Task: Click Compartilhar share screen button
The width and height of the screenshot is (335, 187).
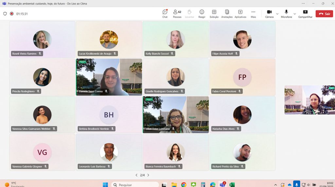Action: pos(305,14)
